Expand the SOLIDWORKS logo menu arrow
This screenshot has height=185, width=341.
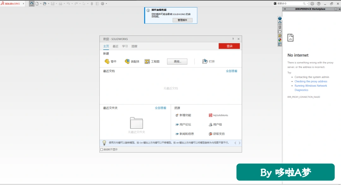[23, 4]
